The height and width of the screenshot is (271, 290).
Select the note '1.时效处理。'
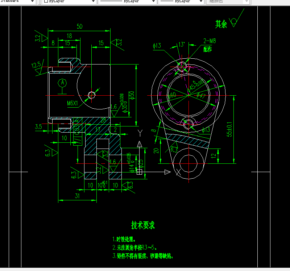pyautogui.click(x=124, y=239)
